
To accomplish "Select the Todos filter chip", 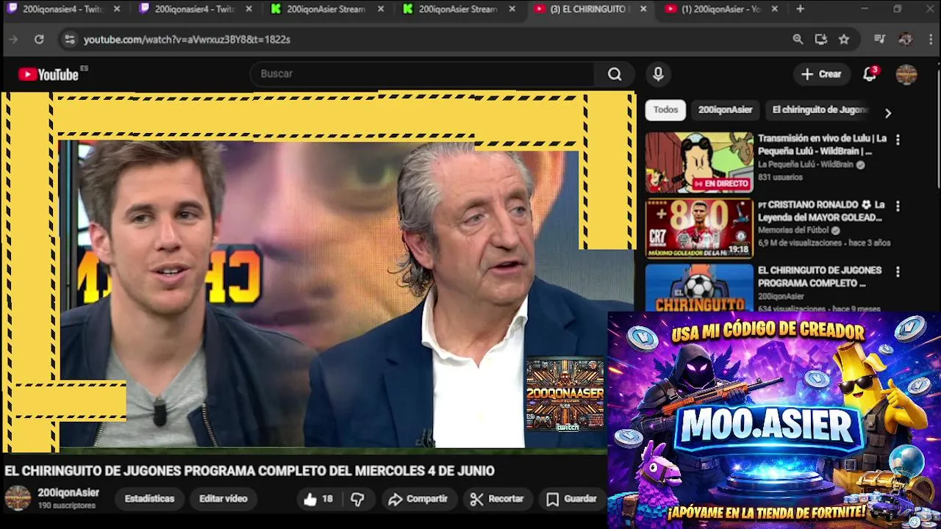I will (666, 109).
